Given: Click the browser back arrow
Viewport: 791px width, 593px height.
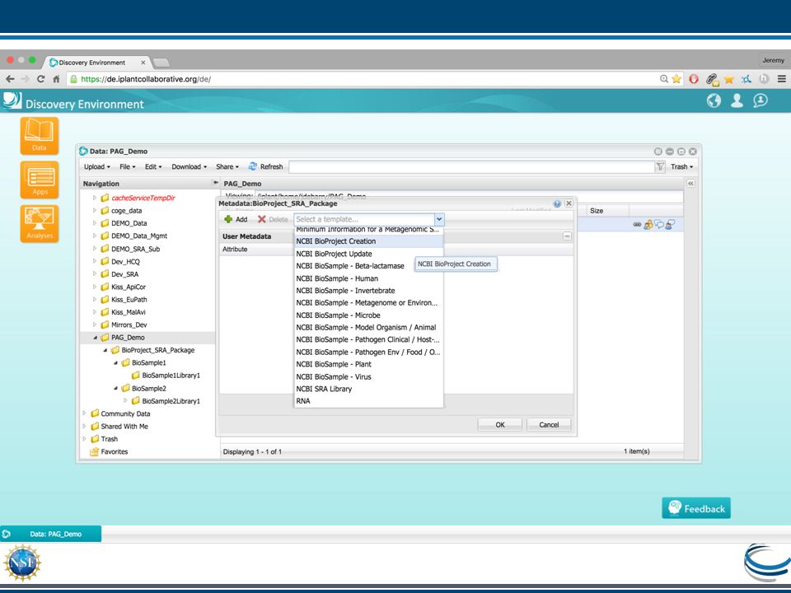Looking at the screenshot, I should point(10,79).
